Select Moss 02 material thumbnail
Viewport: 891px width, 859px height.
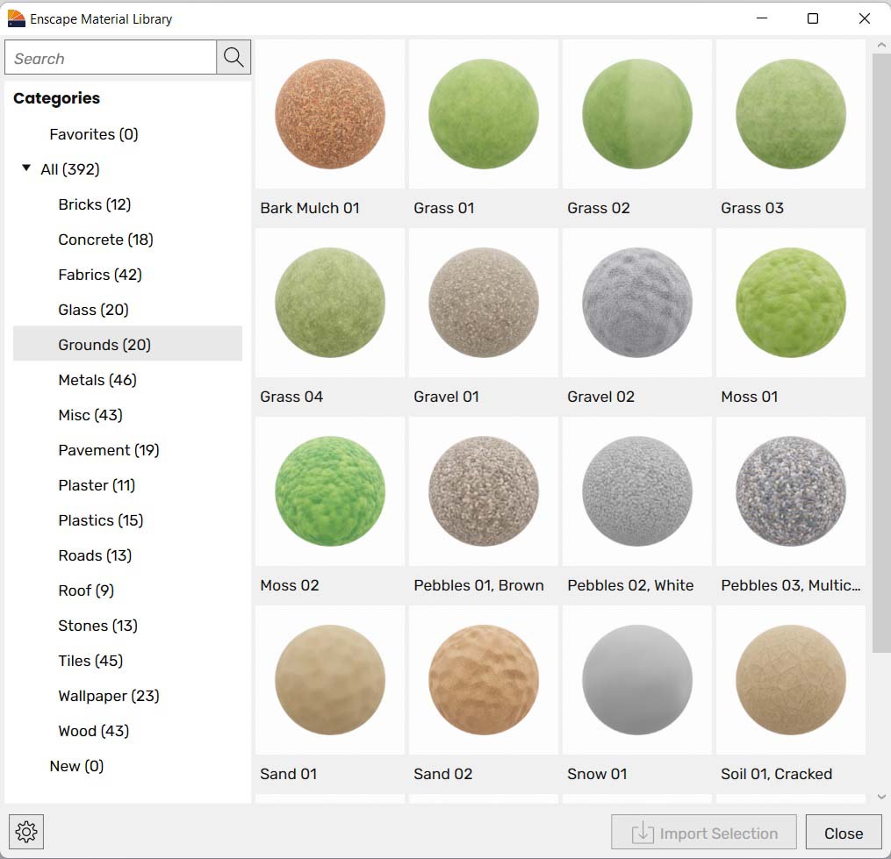click(x=329, y=490)
